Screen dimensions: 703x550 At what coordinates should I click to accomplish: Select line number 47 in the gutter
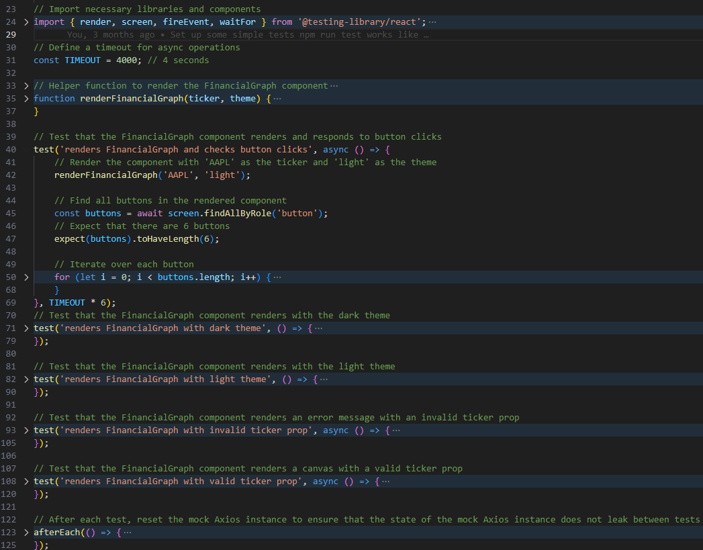point(11,239)
